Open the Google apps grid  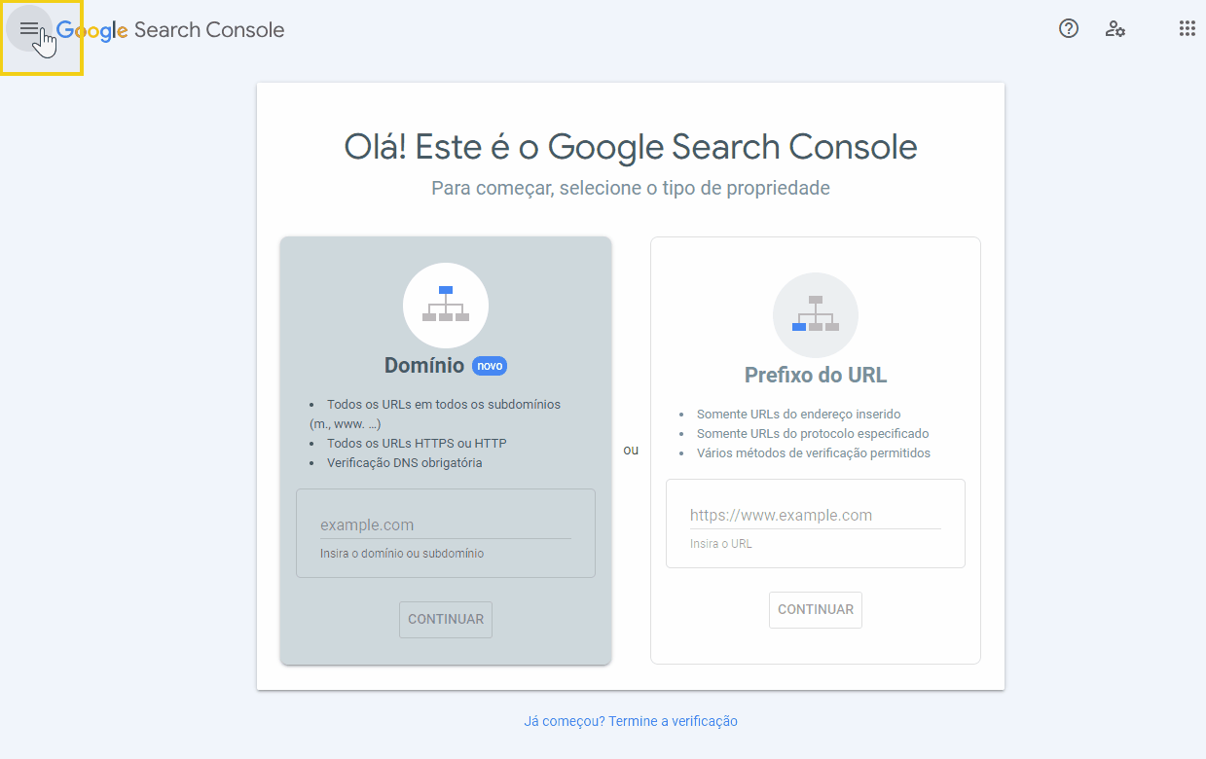pyautogui.click(x=1188, y=29)
